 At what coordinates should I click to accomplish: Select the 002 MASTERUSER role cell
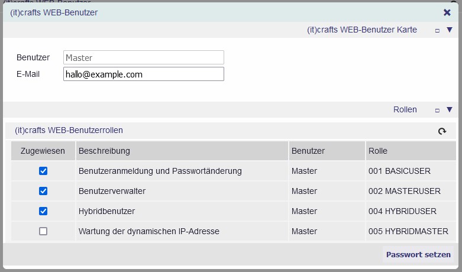coord(411,191)
